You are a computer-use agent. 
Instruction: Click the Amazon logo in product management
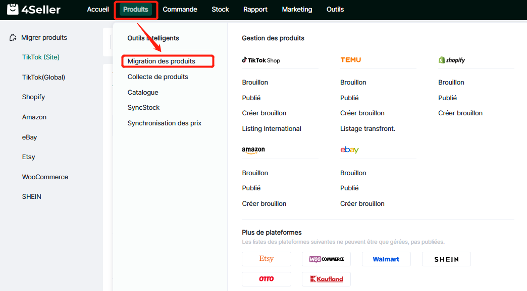click(x=253, y=150)
